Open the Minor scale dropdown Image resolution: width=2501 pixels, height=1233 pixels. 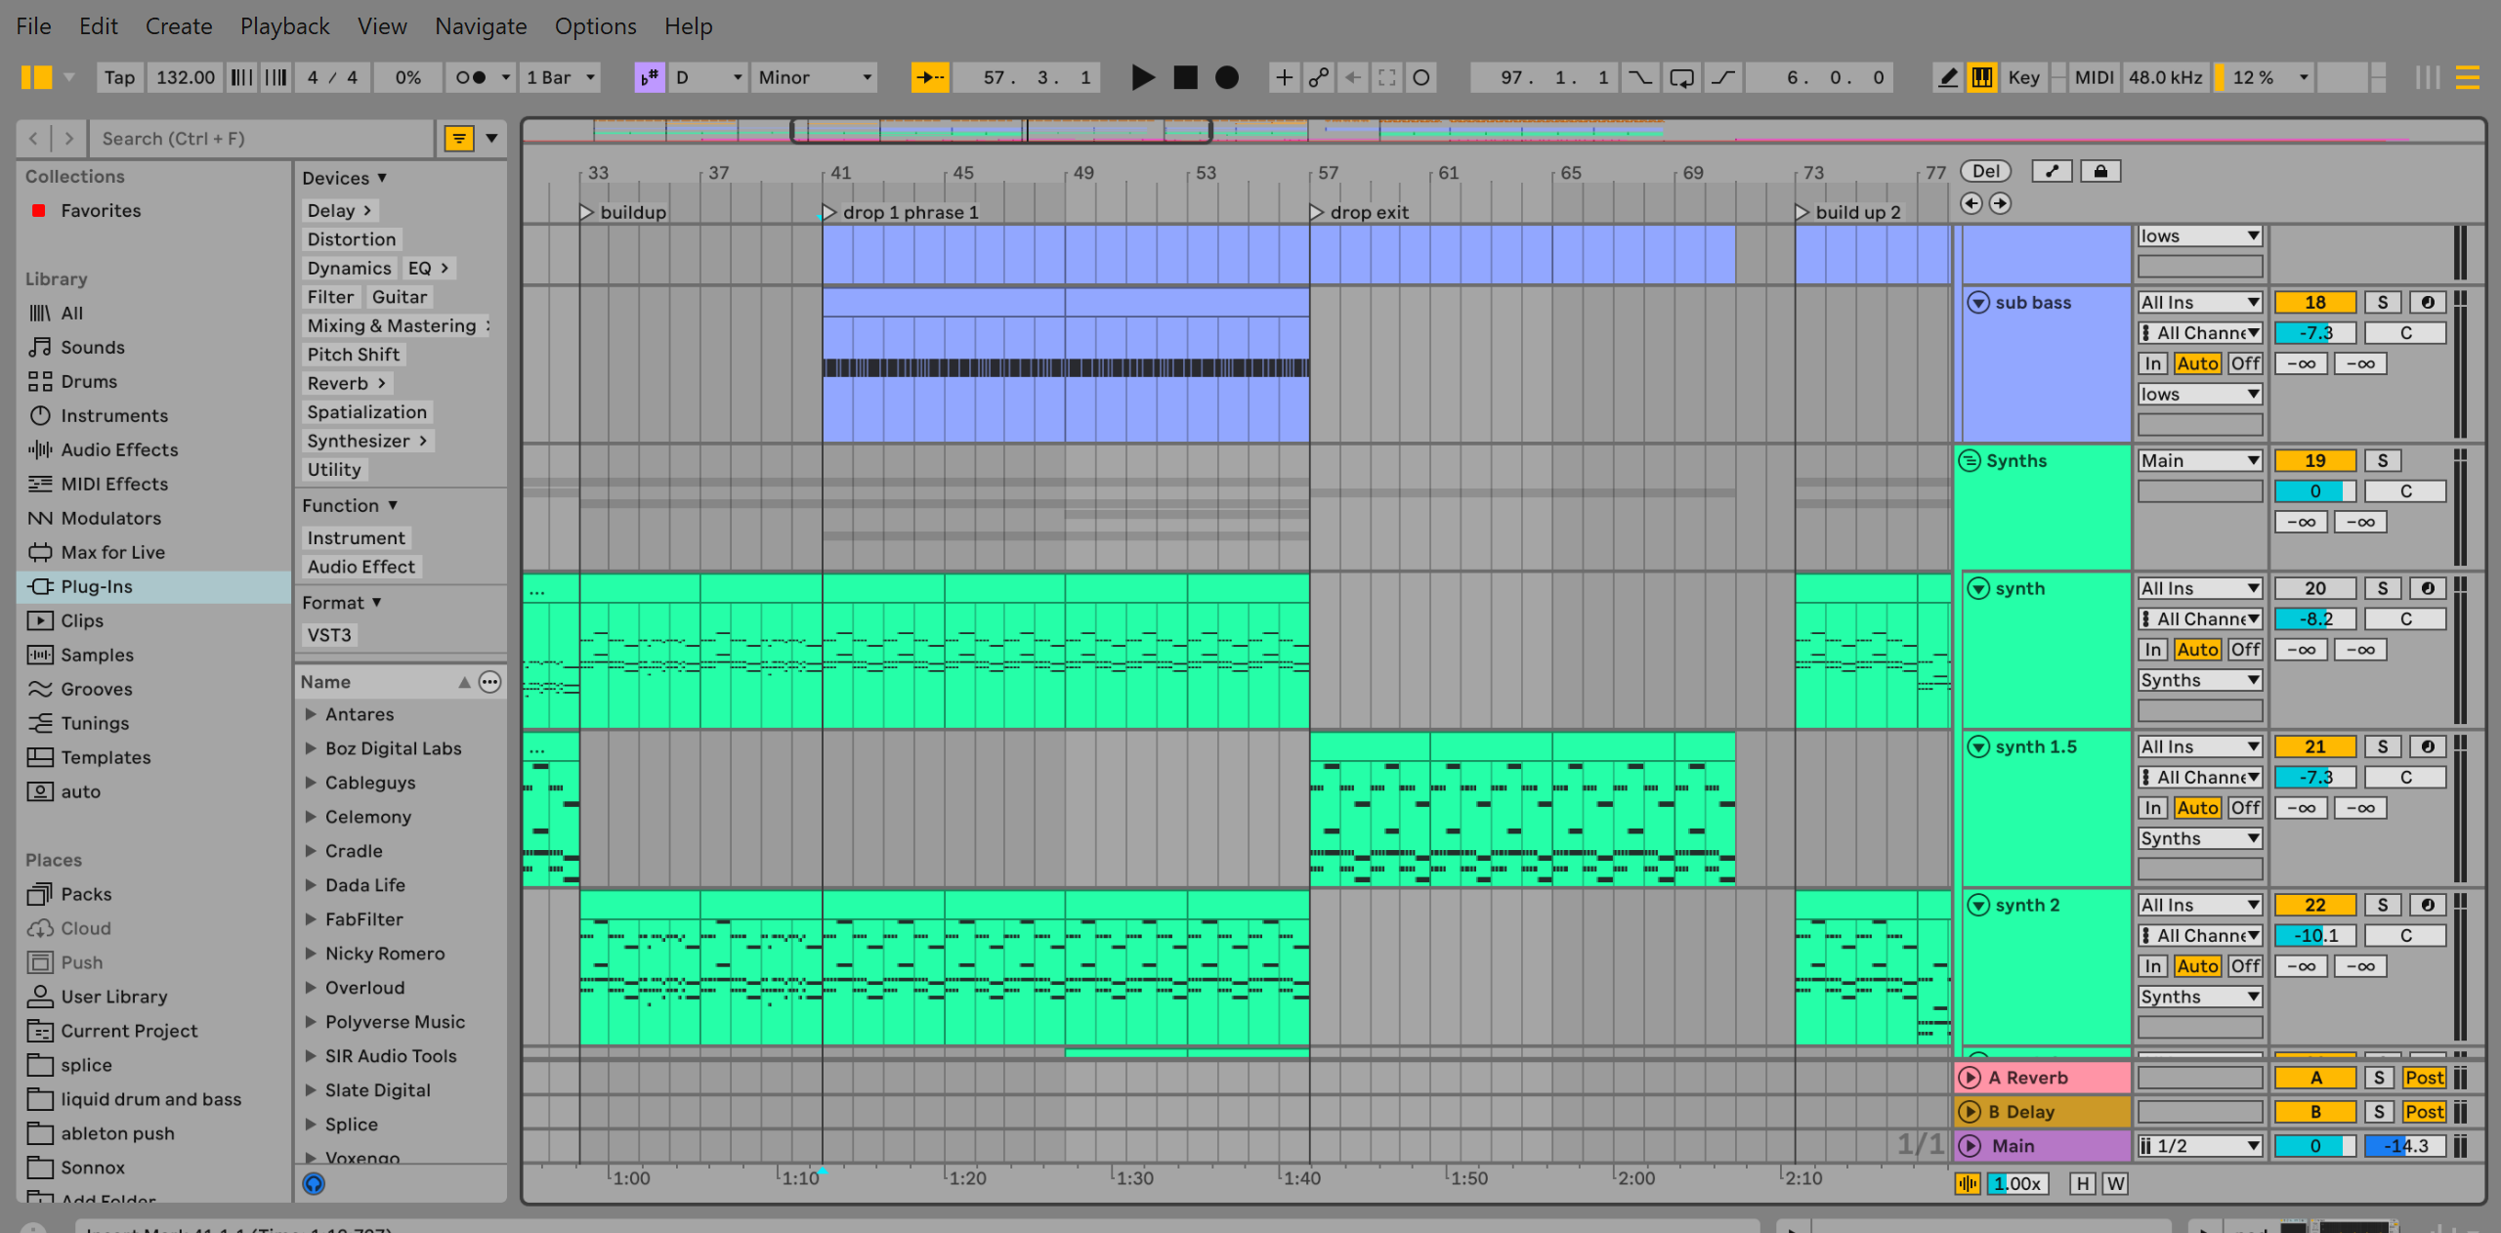point(813,77)
